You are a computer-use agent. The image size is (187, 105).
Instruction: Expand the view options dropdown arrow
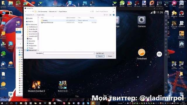pos(107,15)
